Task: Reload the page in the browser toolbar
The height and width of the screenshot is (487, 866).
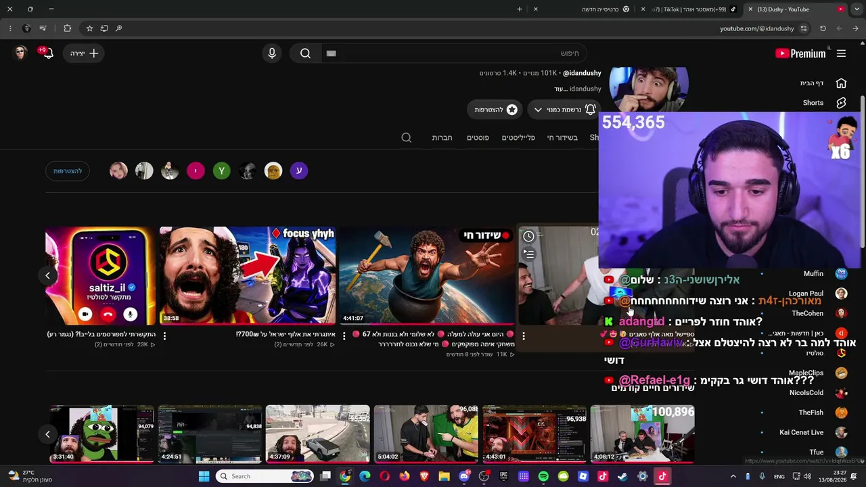Action: [823, 28]
